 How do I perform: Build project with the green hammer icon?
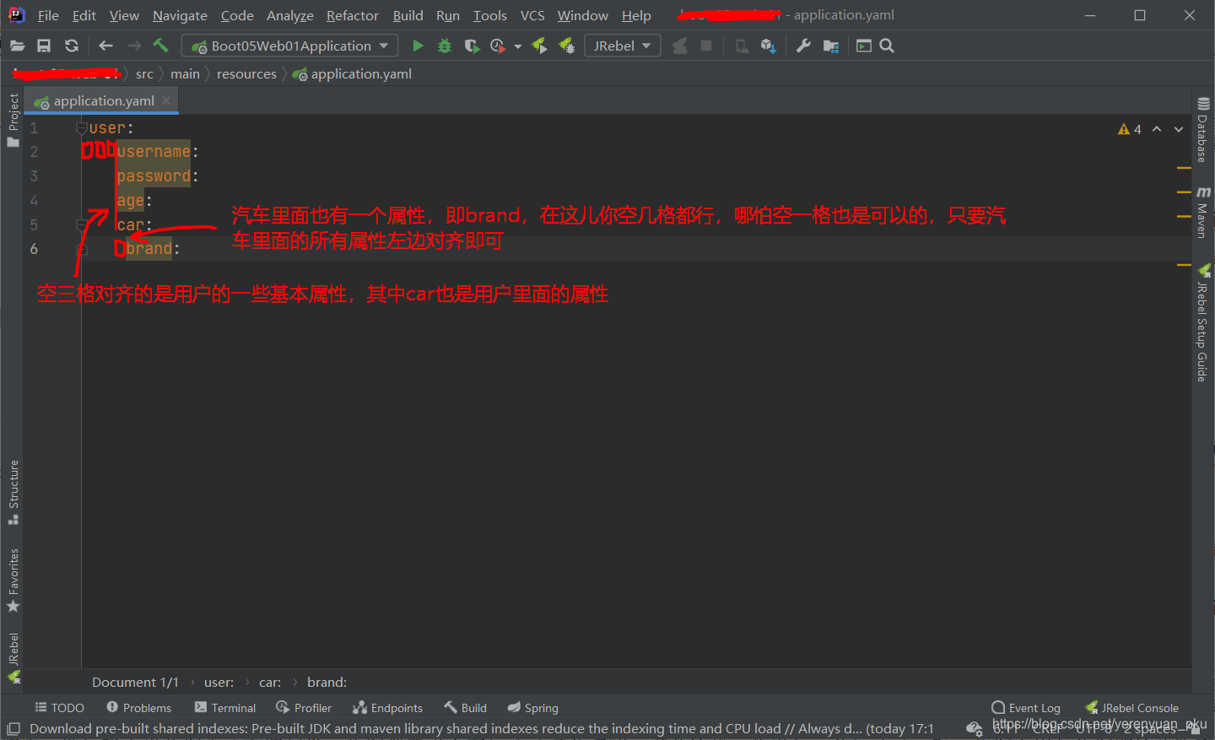pos(160,46)
